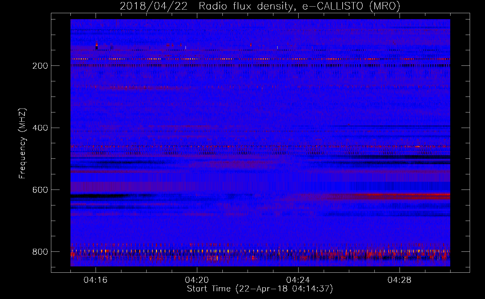The width and height of the screenshot is (485, 299).
Task: Click the 400 frequency tick label
Action: [40, 128]
